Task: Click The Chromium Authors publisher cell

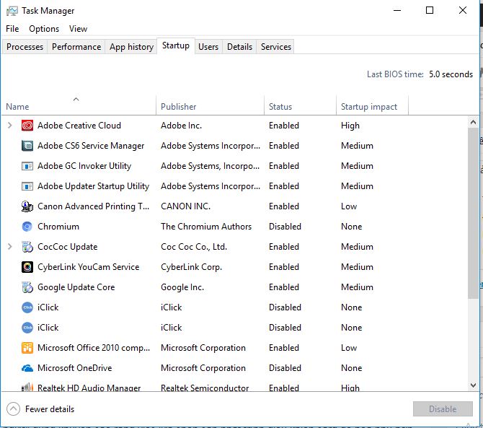Action: (x=206, y=227)
